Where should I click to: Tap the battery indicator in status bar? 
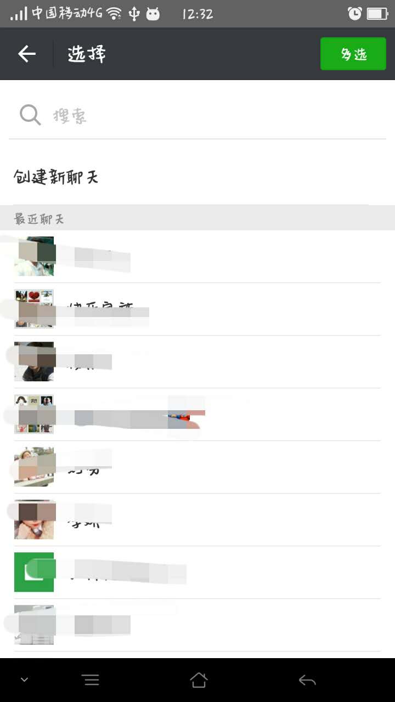click(377, 14)
